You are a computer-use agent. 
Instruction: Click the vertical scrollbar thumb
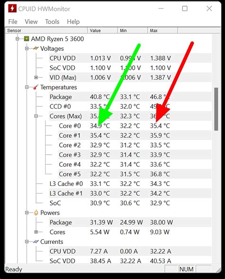click(x=216, y=109)
